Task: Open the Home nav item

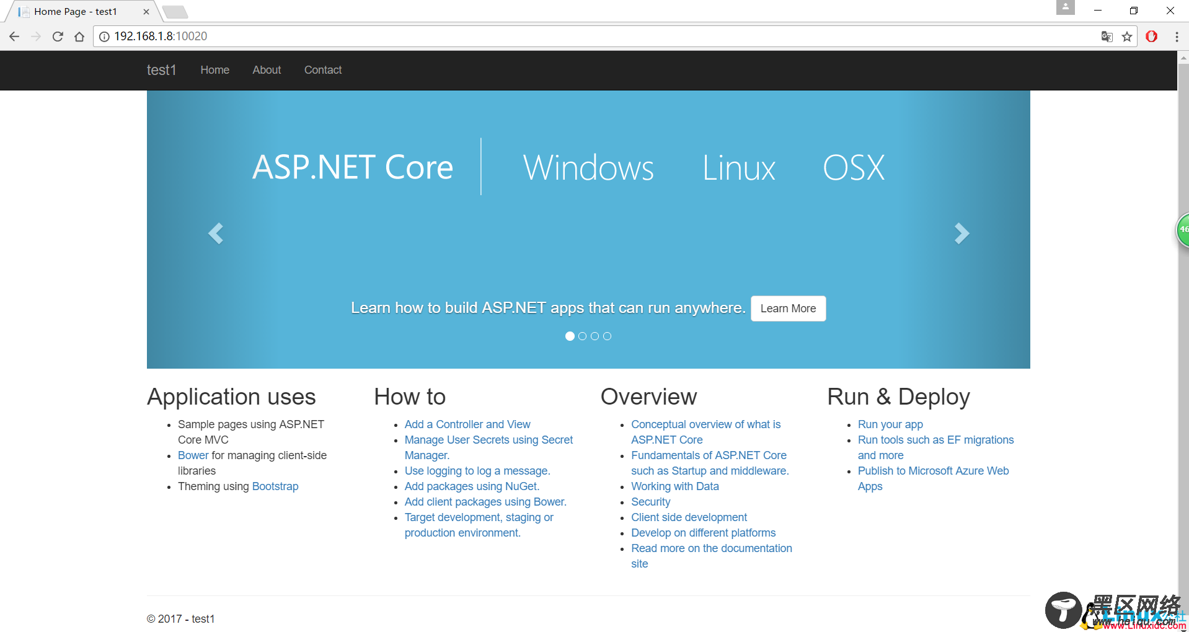Action: 214,70
